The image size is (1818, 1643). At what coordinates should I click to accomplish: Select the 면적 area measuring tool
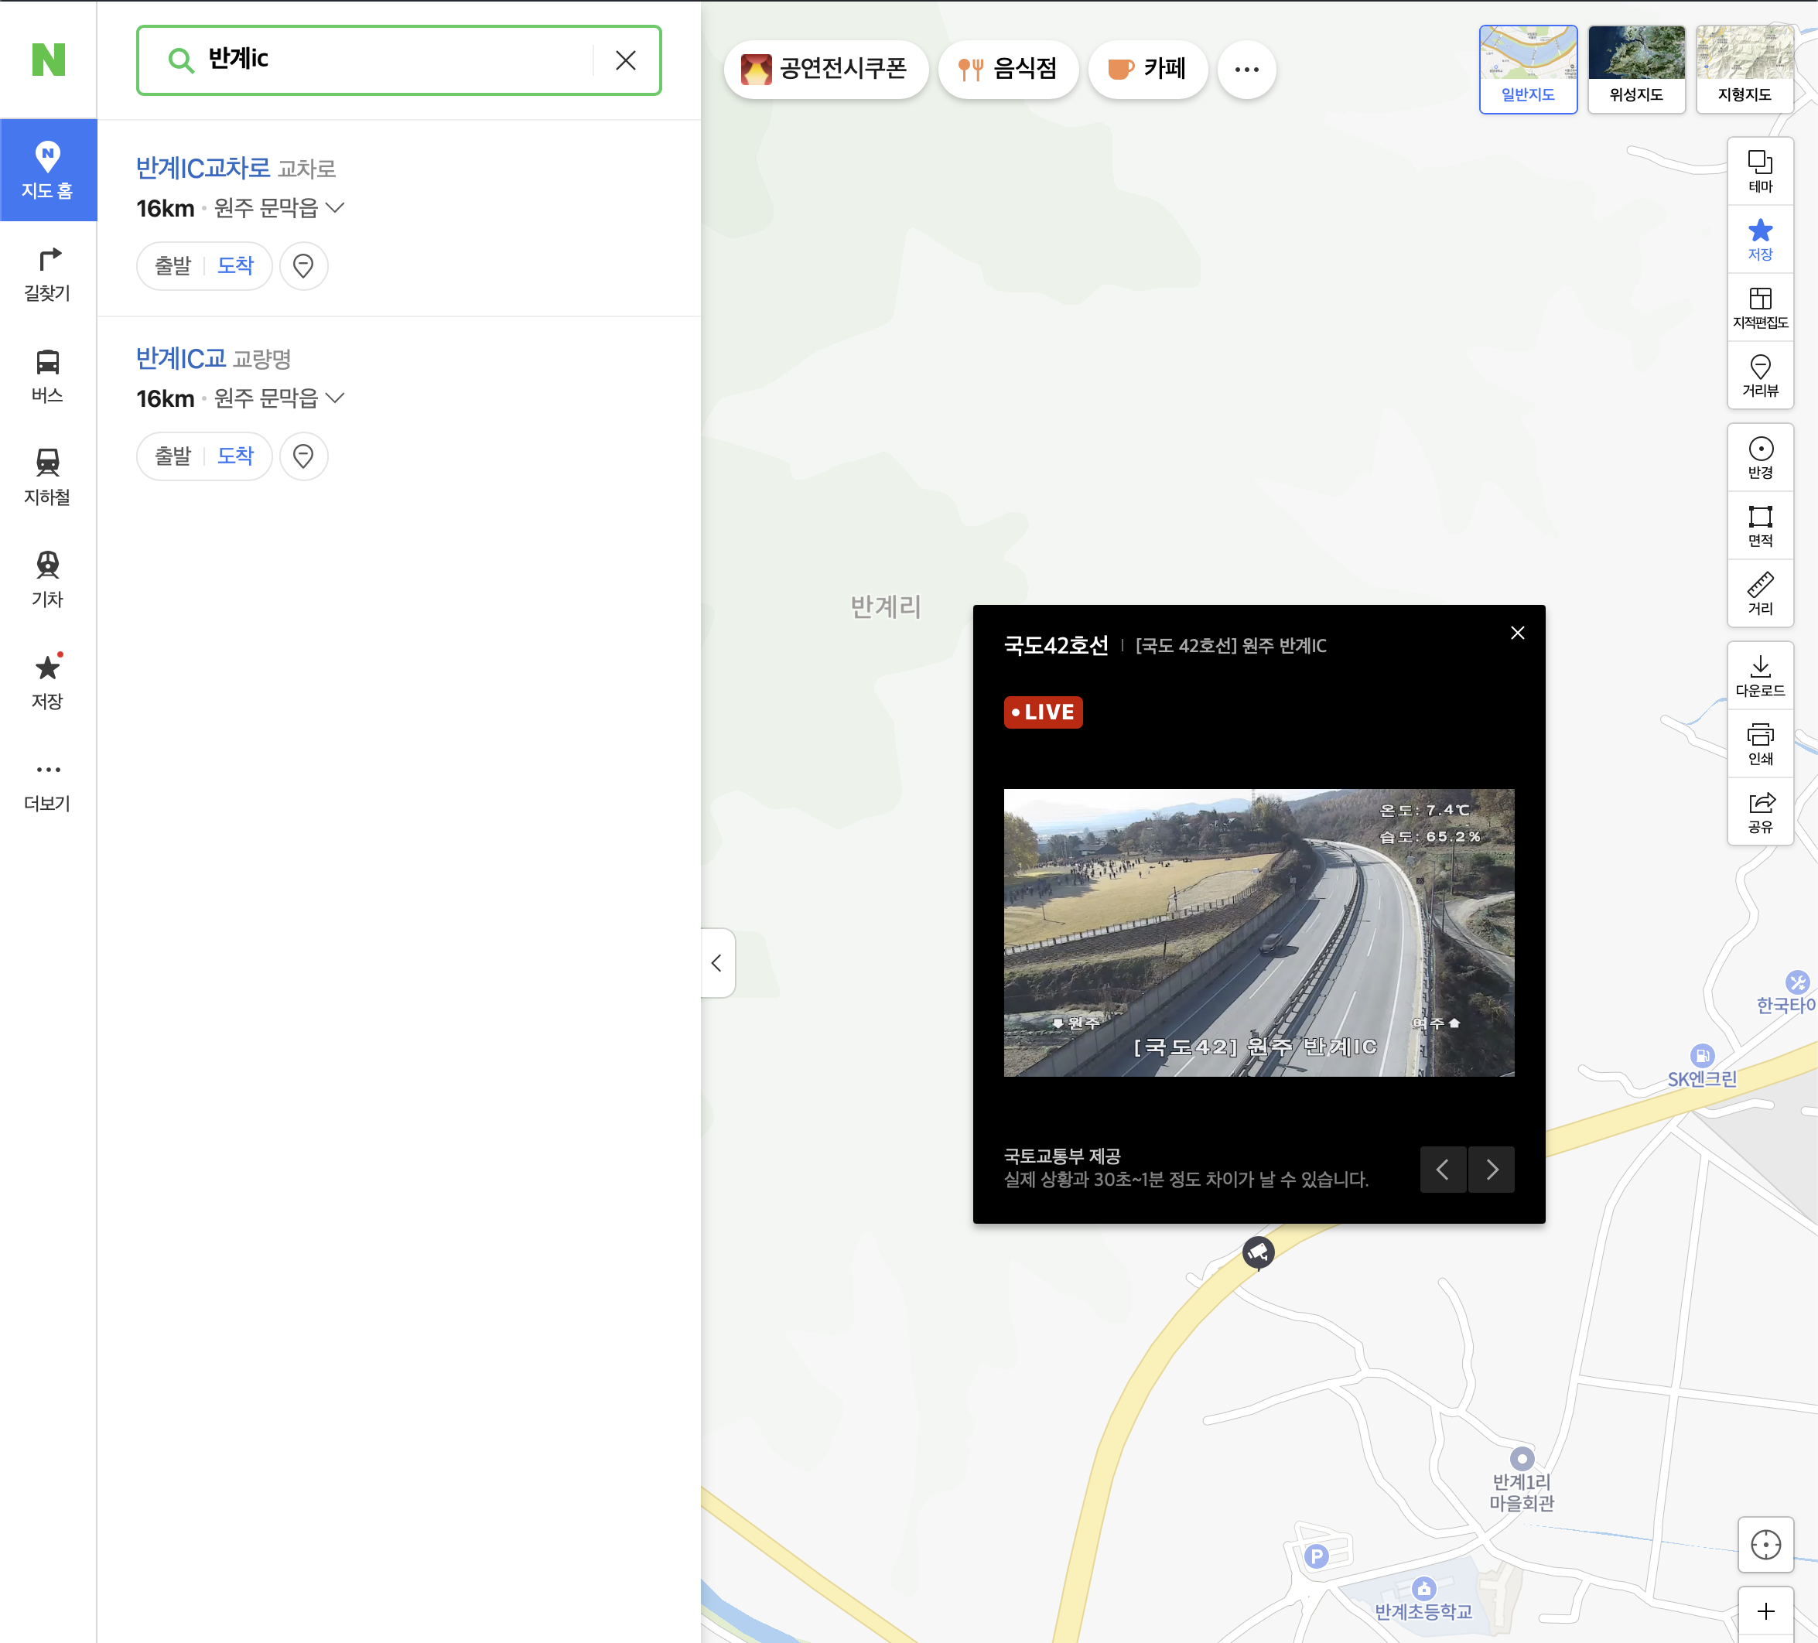[1759, 526]
